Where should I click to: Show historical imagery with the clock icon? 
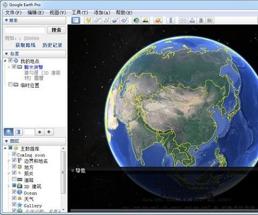(137, 20)
